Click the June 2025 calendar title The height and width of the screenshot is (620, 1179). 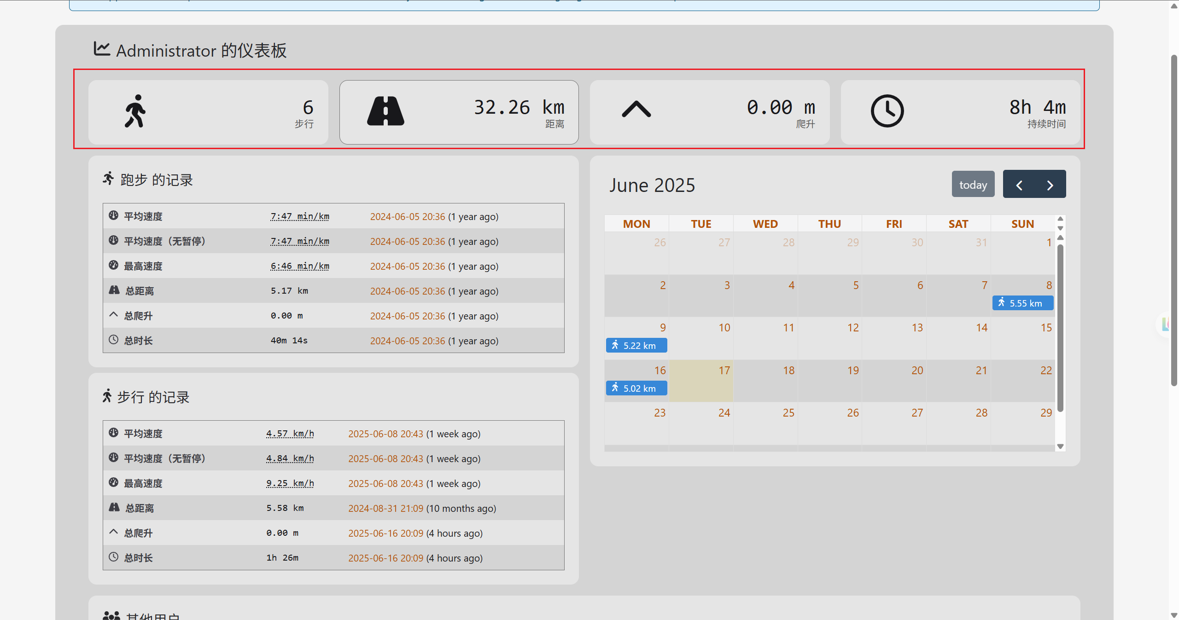tap(652, 185)
